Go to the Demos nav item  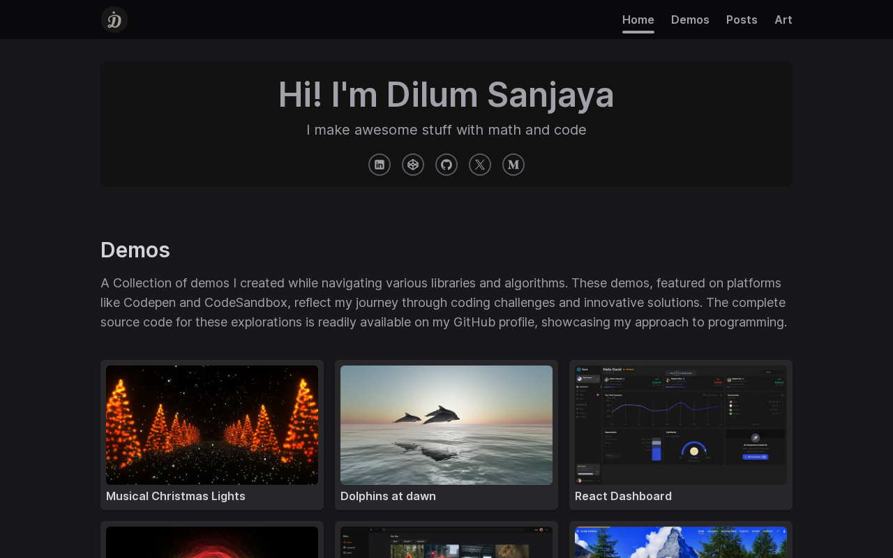[x=690, y=20]
